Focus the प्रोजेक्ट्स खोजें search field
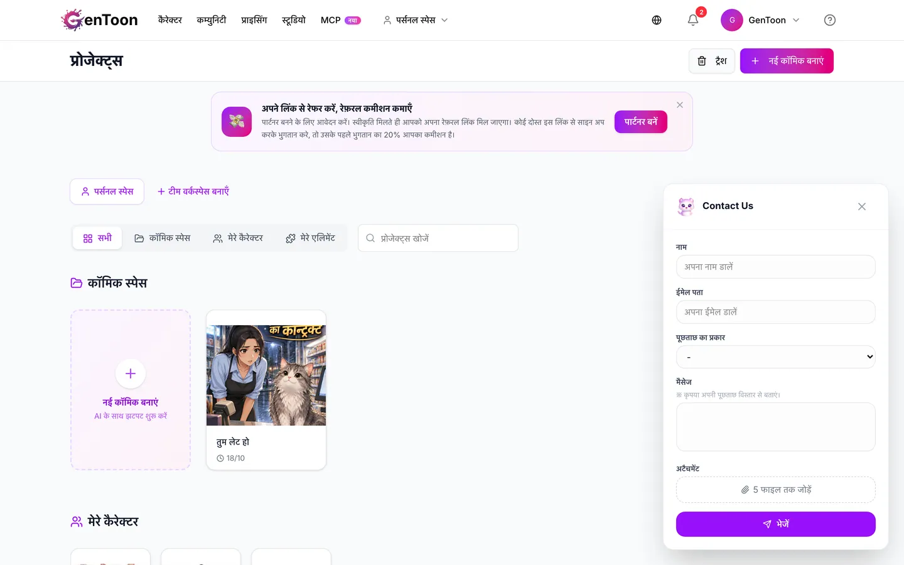Screen dimensions: 904x565 tap(438, 238)
